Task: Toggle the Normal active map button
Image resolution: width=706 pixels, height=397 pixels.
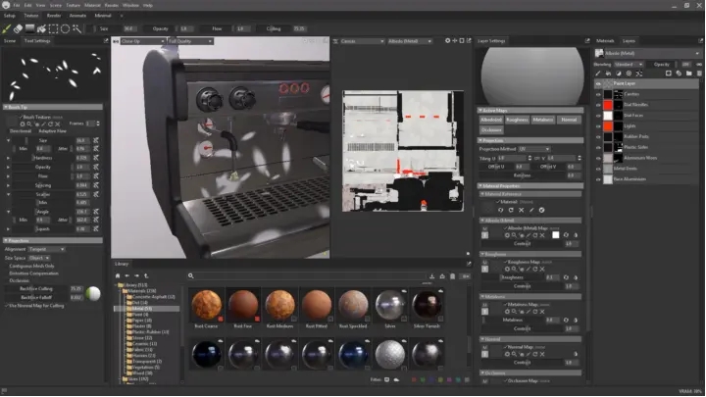Action: [569, 120]
